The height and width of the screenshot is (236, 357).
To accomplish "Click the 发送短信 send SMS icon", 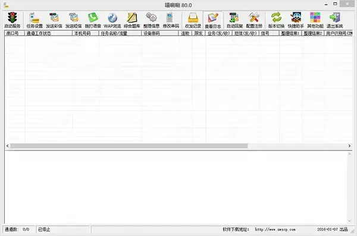I will [73, 20].
